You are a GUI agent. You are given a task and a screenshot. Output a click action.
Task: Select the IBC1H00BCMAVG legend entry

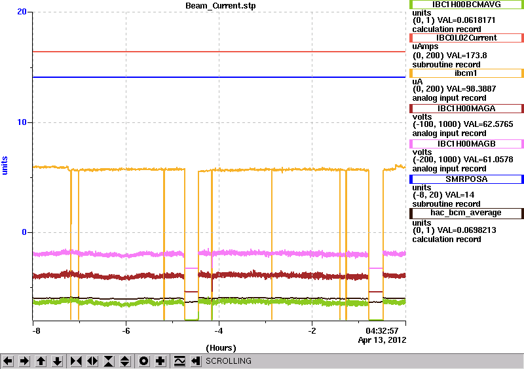[466, 5]
